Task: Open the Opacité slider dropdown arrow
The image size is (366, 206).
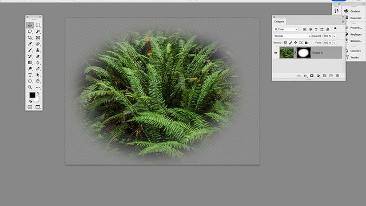Action: (334, 36)
